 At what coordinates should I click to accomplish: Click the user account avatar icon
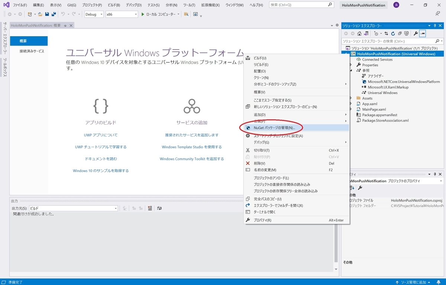point(396,5)
